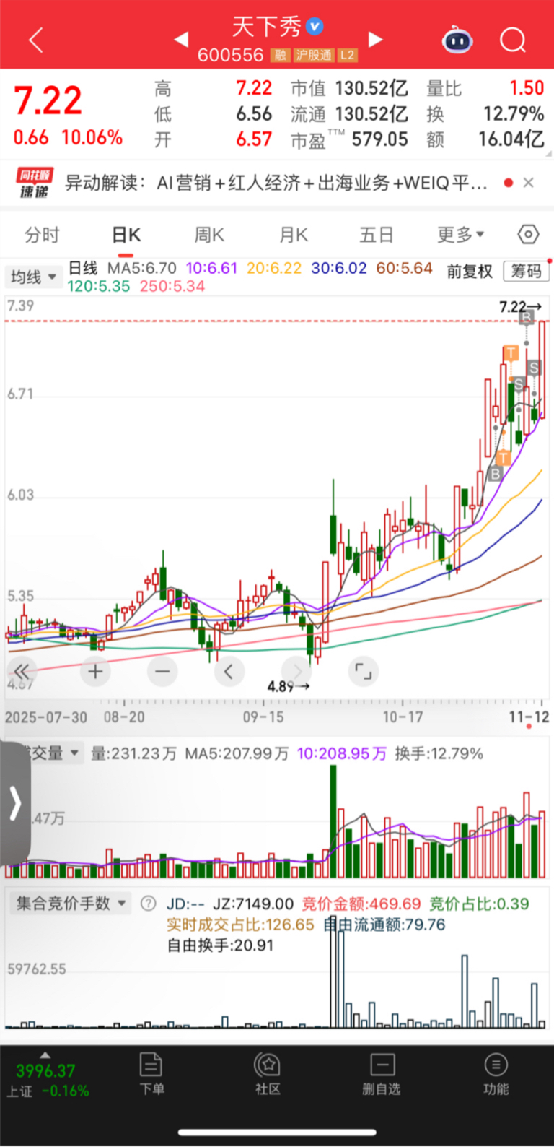Close the 异动解读 news banner
The height and width of the screenshot is (1147, 554).
pyautogui.click(x=528, y=183)
